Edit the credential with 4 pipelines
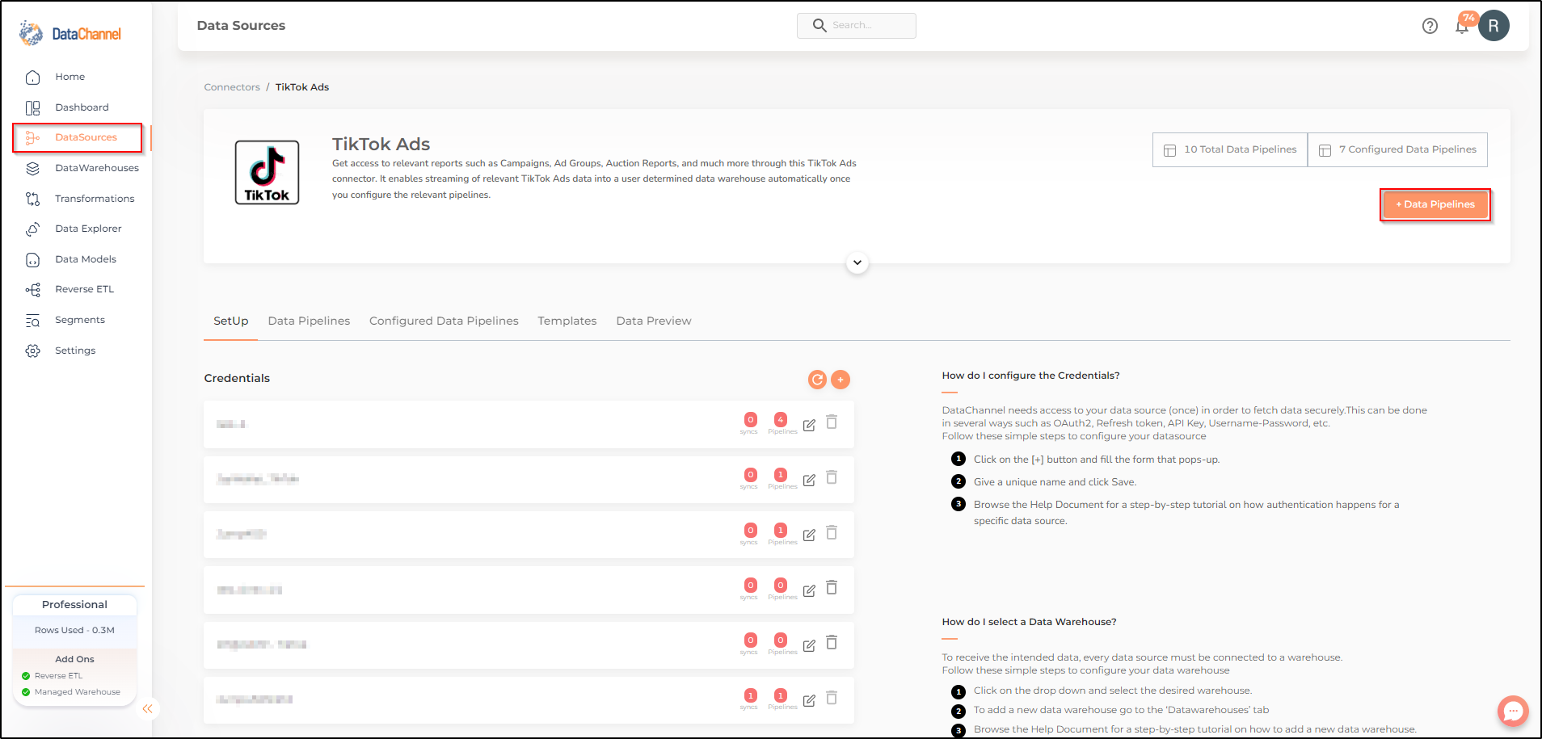Image resolution: width=1542 pixels, height=739 pixels. coord(809,425)
